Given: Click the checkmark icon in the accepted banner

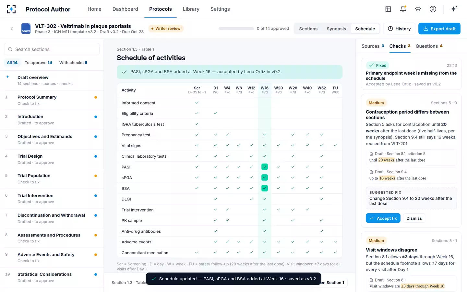Looking at the screenshot, I should pyautogui.click(x=124, y=72).
